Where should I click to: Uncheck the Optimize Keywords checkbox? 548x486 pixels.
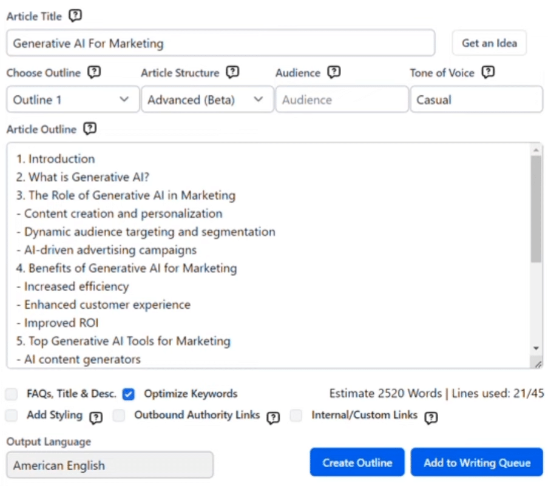128,394
